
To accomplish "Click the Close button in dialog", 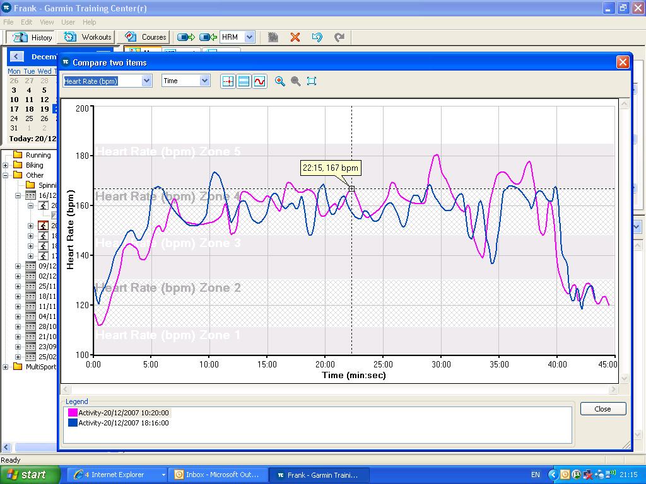I will pyautogui.click(x=602, y=408).
